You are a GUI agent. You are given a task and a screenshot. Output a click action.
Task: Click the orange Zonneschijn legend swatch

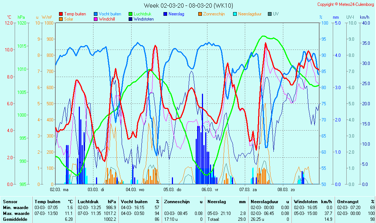pyautogui.click(x=200, y=14)
